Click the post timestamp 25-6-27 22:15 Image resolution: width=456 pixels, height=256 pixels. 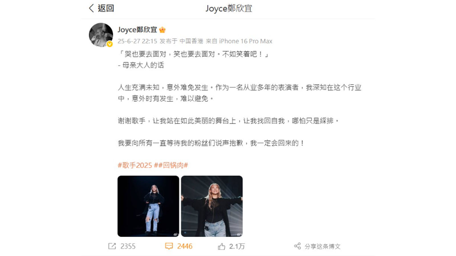137,41
